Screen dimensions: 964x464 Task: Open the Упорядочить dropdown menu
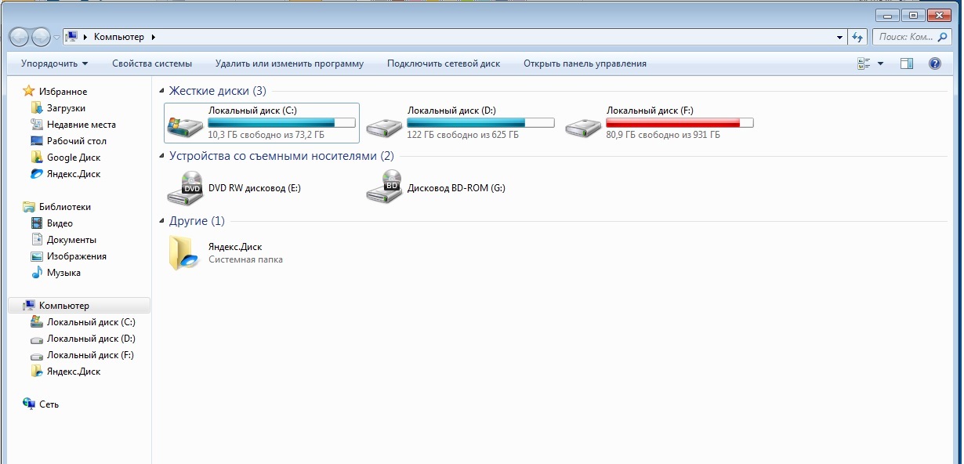point(54,63)
